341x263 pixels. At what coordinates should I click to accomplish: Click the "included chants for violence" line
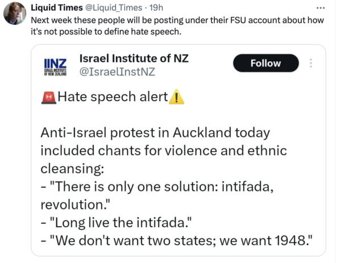pyautogui.click(x=164, y=151)
